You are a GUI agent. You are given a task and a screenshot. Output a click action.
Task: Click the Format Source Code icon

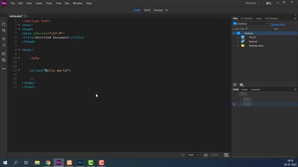pyautogui.click(x=4, y=45)
